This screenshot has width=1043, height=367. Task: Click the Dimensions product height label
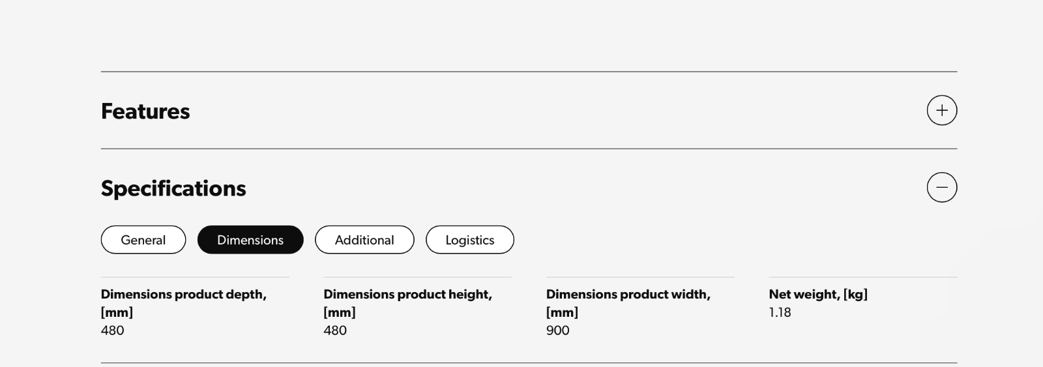coord(407,295)
